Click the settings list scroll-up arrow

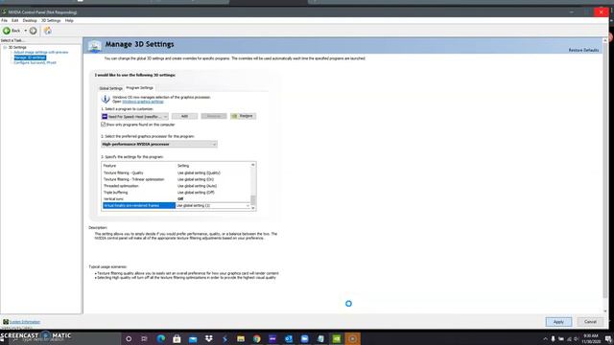point(253,165)
